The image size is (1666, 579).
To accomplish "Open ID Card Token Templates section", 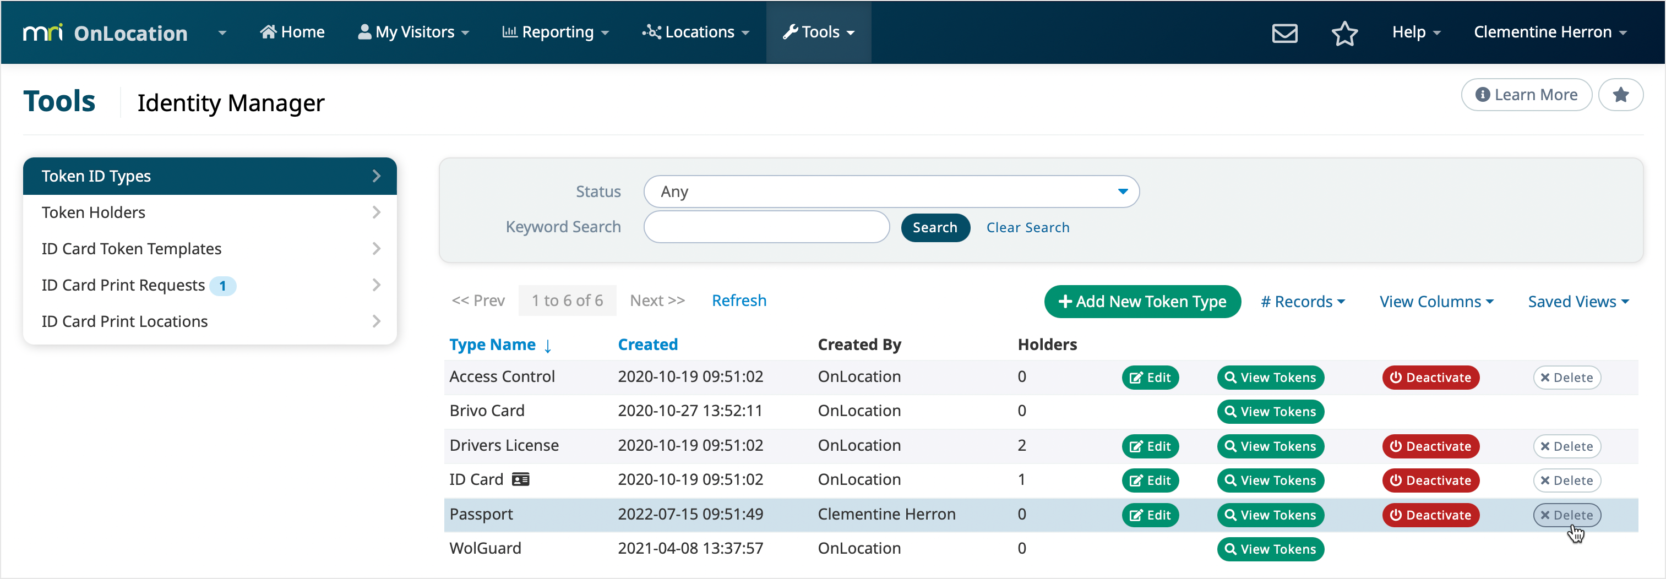I will 210,249.
